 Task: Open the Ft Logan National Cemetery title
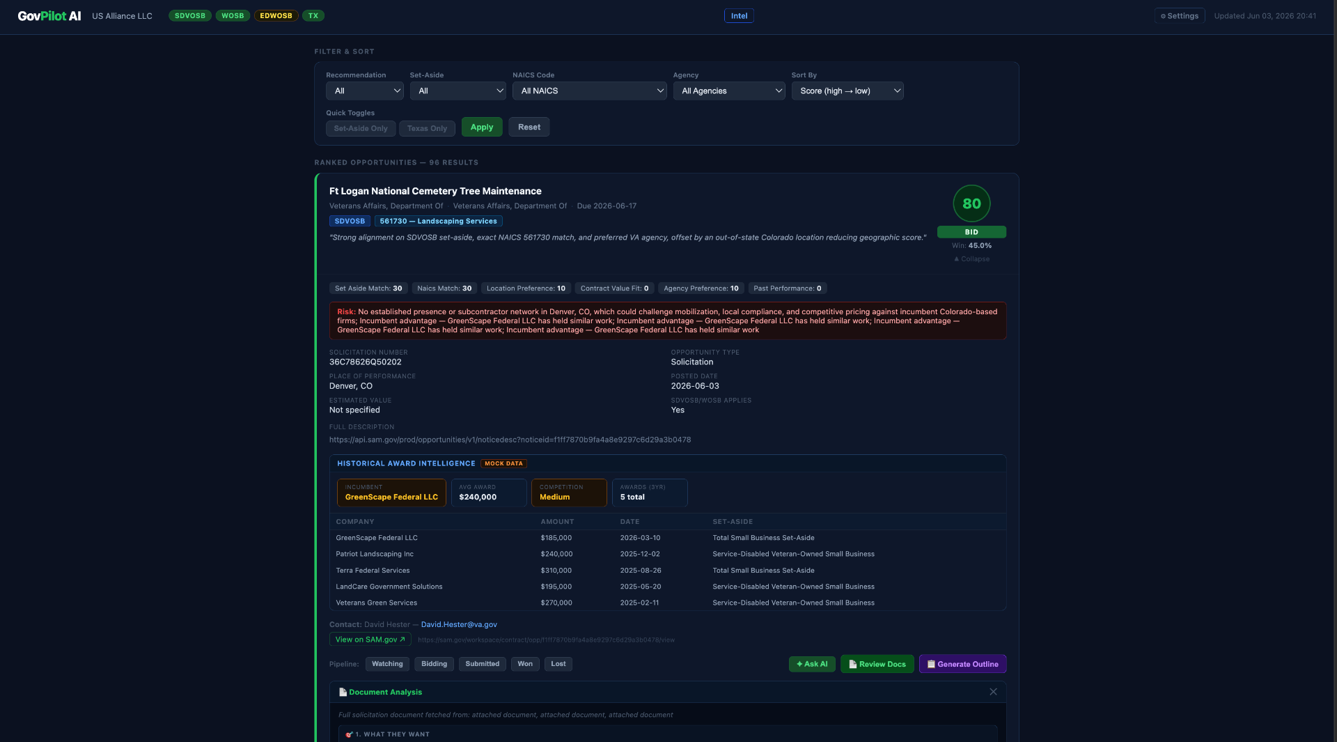coord(435,191)
